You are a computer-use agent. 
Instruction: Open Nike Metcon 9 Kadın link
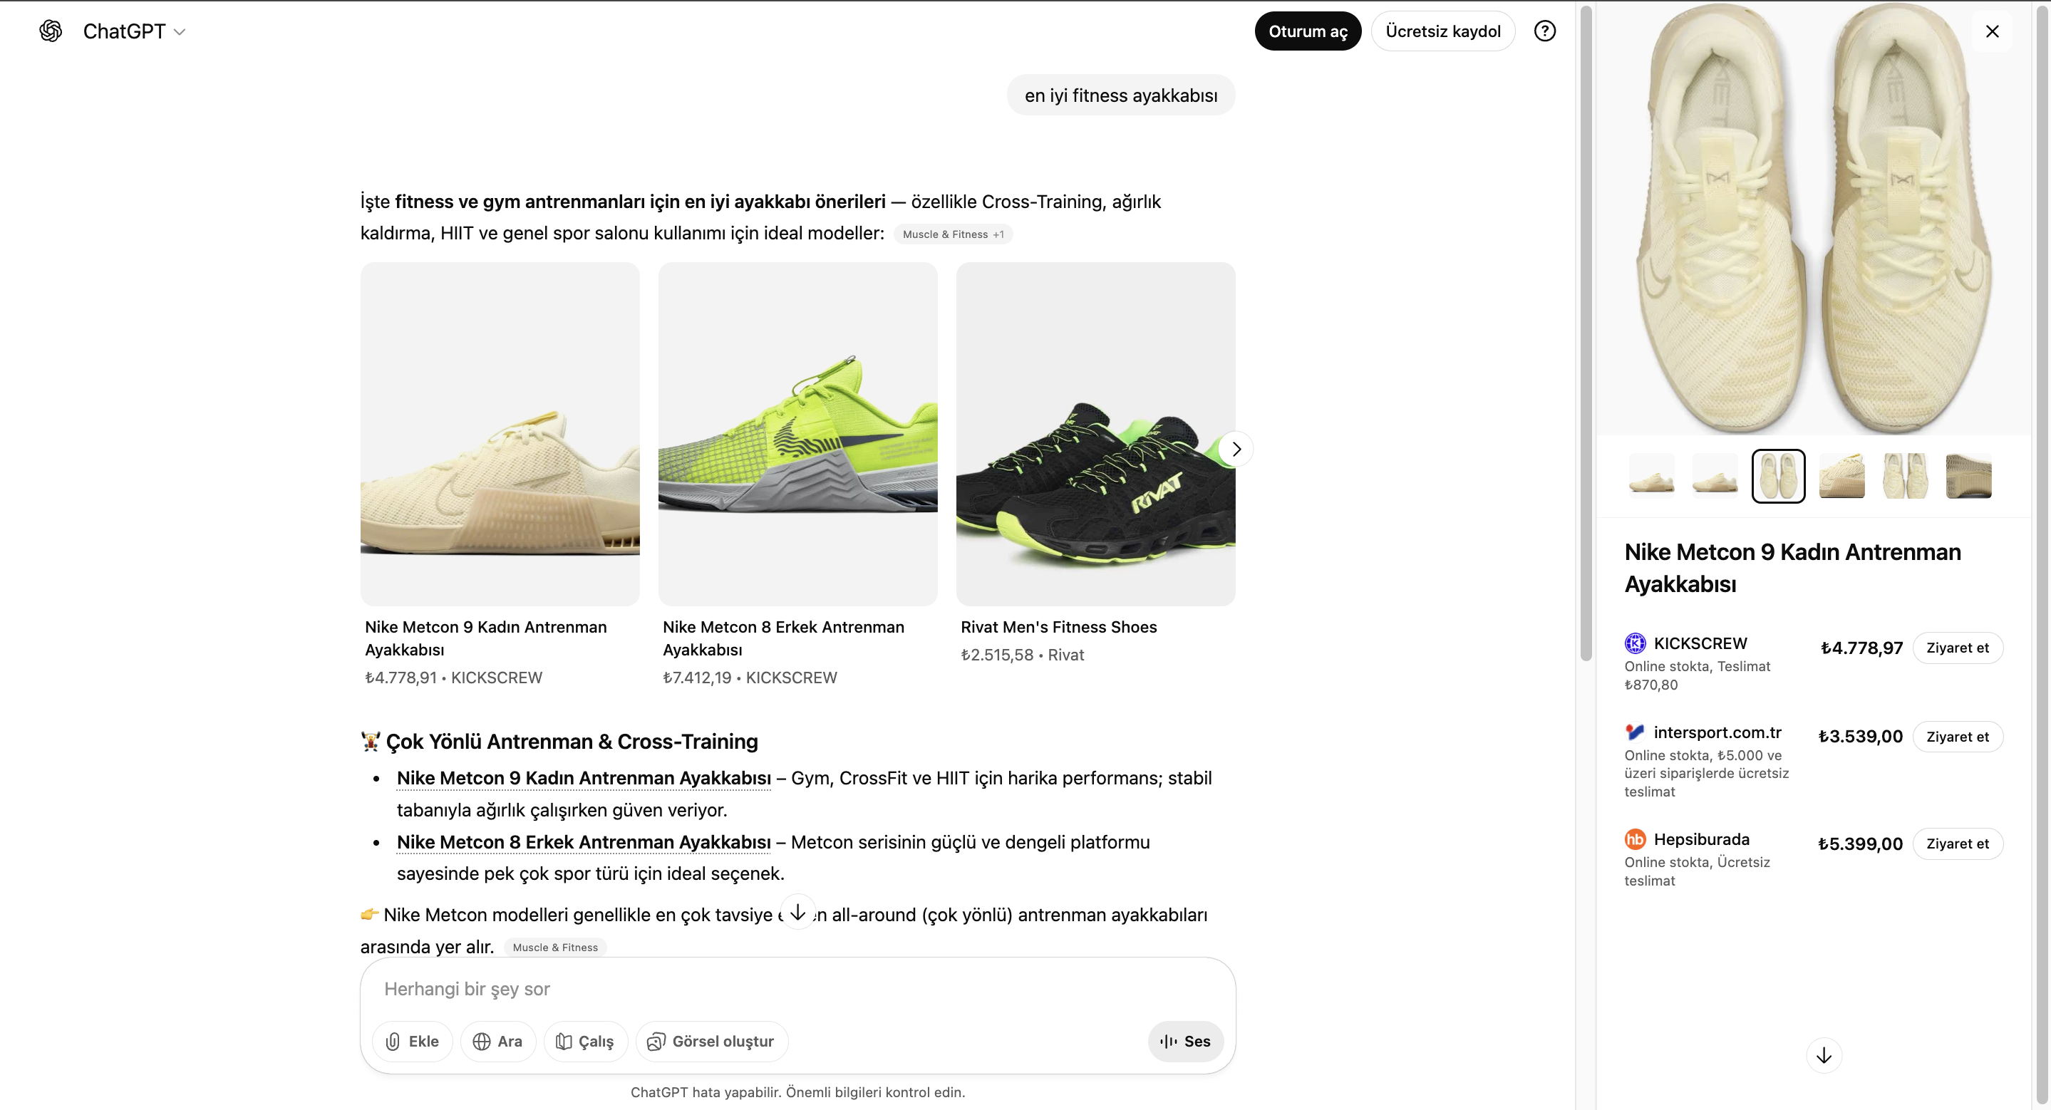click(584, 778)
